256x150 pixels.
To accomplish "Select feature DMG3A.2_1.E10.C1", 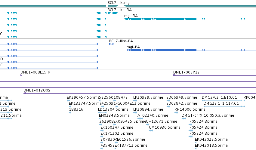I will tap(219, 97).
